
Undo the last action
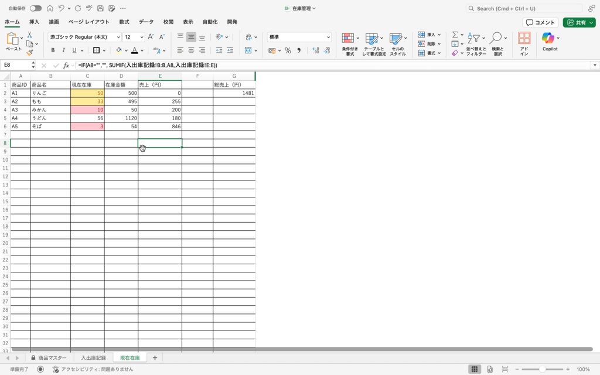click(61, 8)
